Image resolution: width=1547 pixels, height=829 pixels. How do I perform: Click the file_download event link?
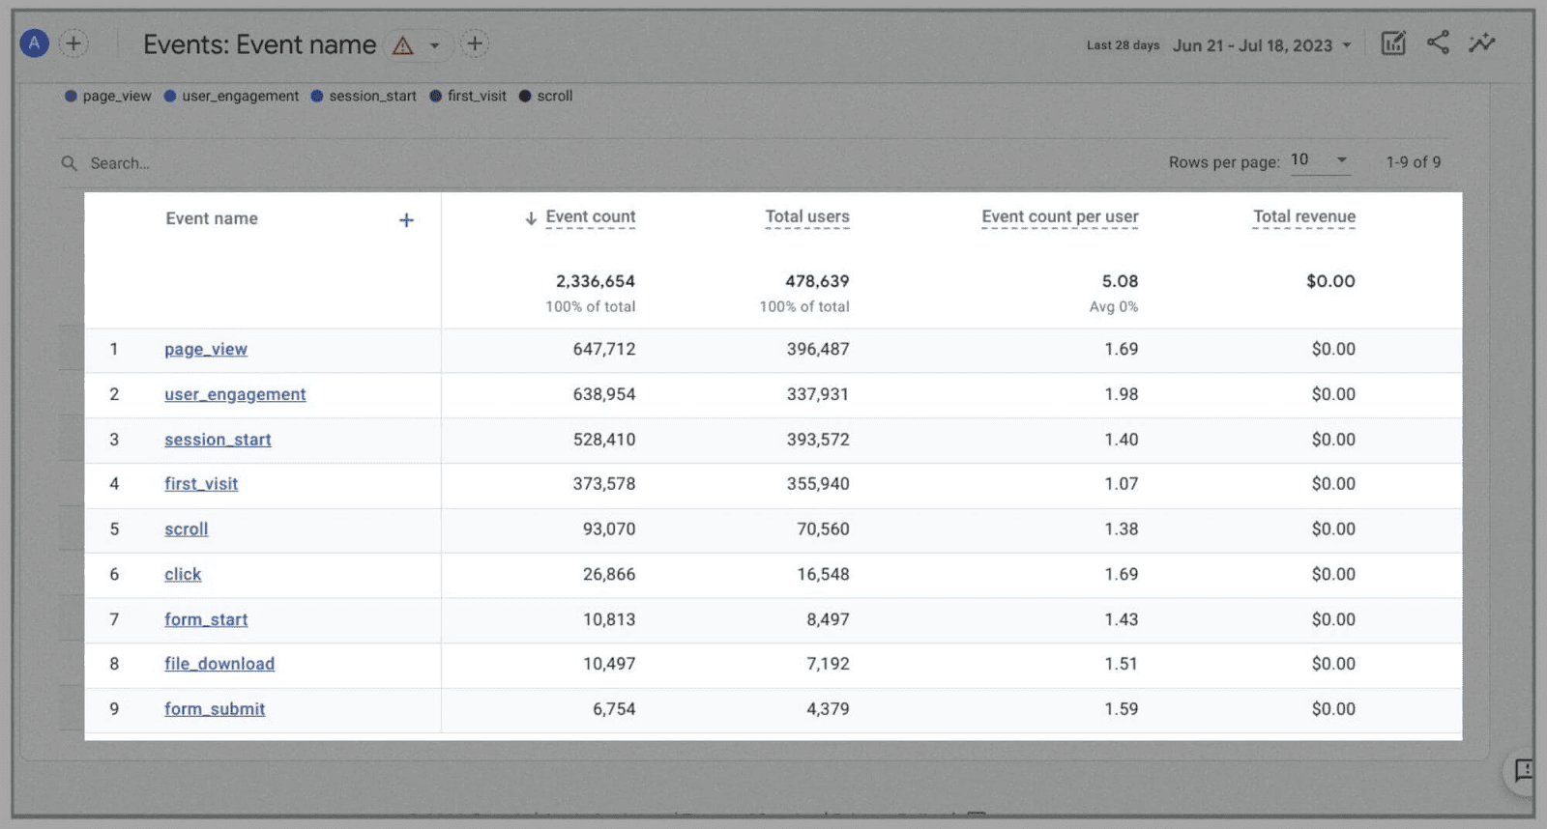(219, 664)
